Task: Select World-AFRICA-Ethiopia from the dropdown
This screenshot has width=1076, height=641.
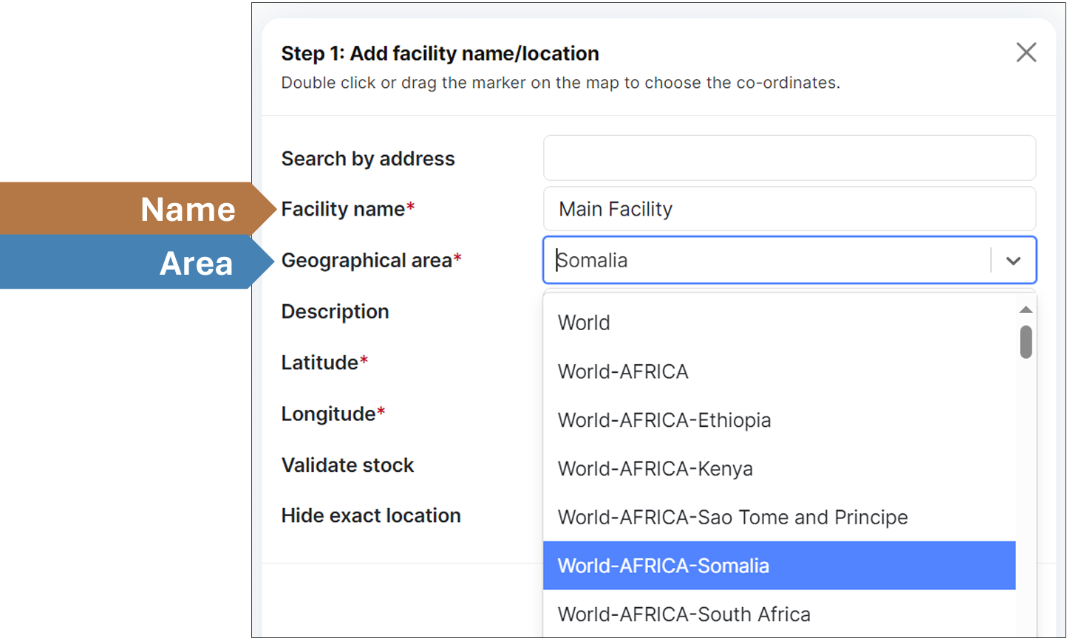Action: point(664,420)
